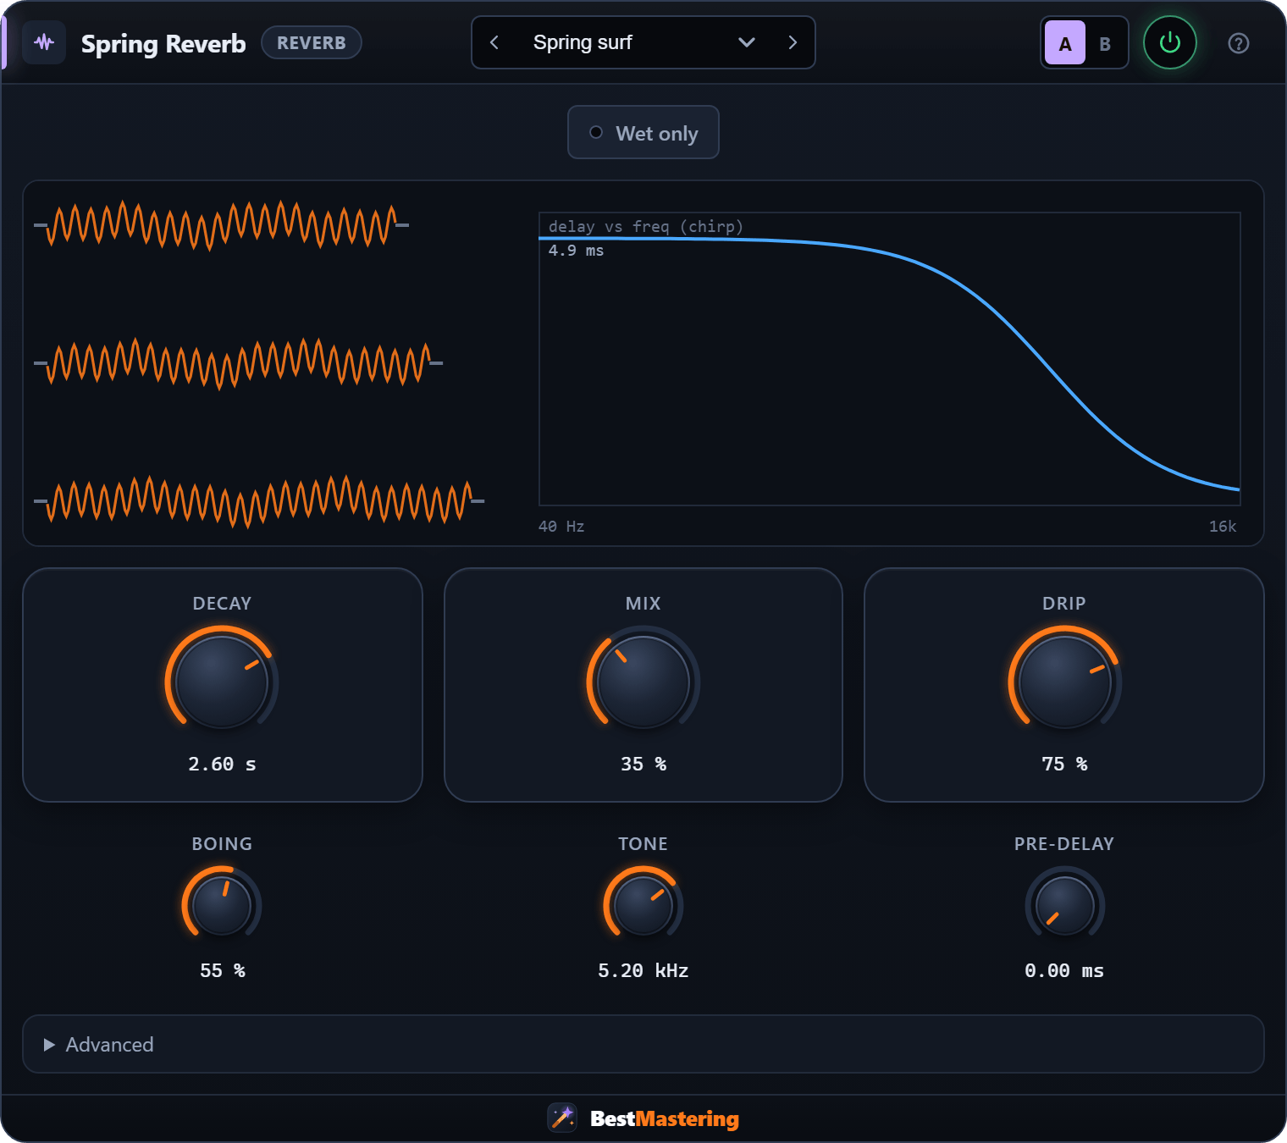Select the 2.60 s decay value
1287x1143 pixels.
pyautogui.click(x=222, y=764)
